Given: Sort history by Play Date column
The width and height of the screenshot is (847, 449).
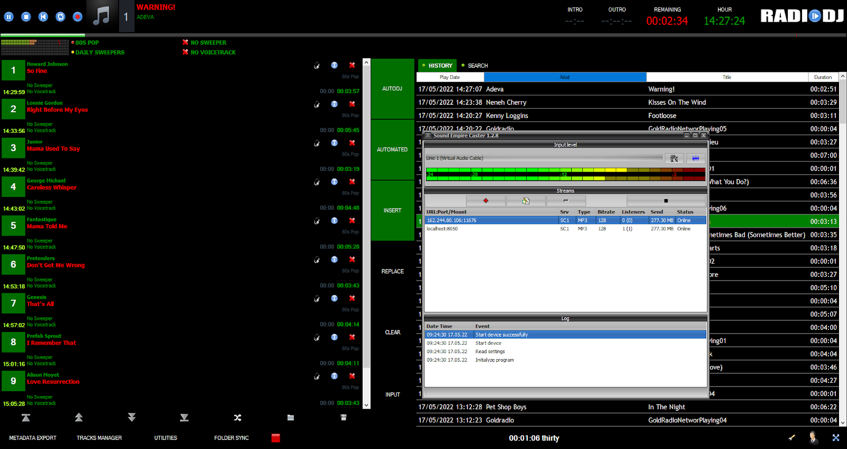Looking at the screenshot, I should point(450,77).
